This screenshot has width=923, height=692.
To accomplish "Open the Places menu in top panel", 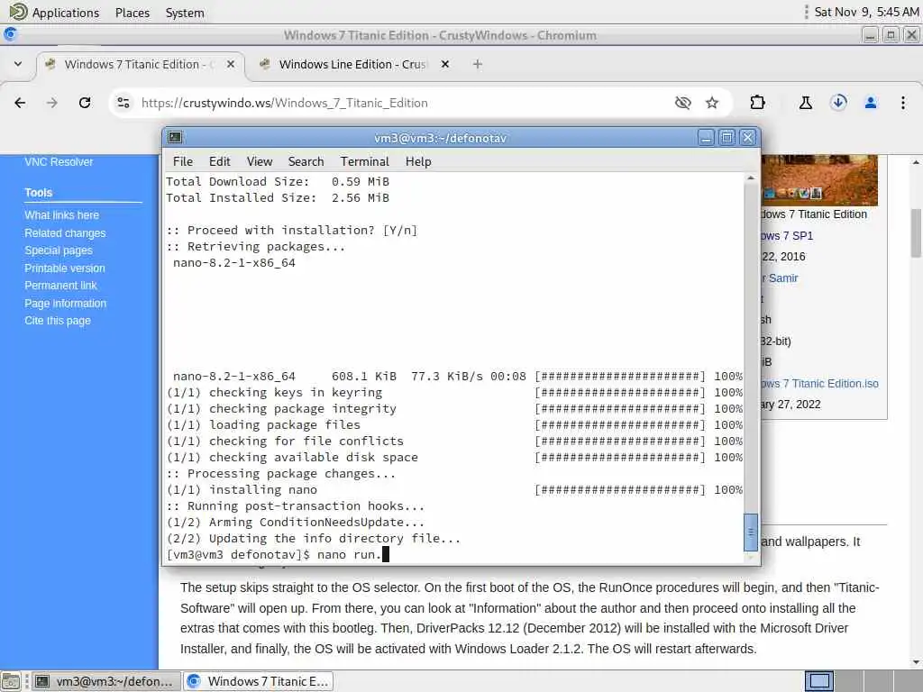I will pos(133,13).
